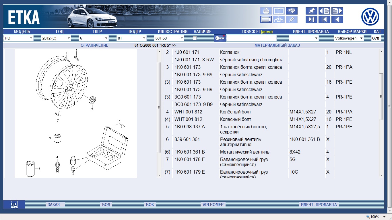This screenshot has height=220, width=392.
Task: Click the ИДЕНТ. ПРОДАВЦА button in bottom bar
Action: 319,205
